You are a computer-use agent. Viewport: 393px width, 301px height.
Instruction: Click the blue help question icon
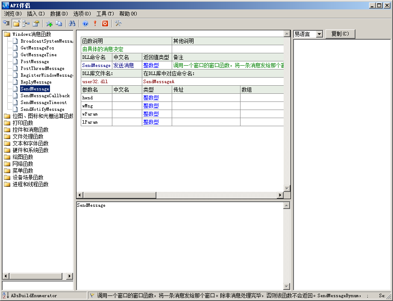85,23
